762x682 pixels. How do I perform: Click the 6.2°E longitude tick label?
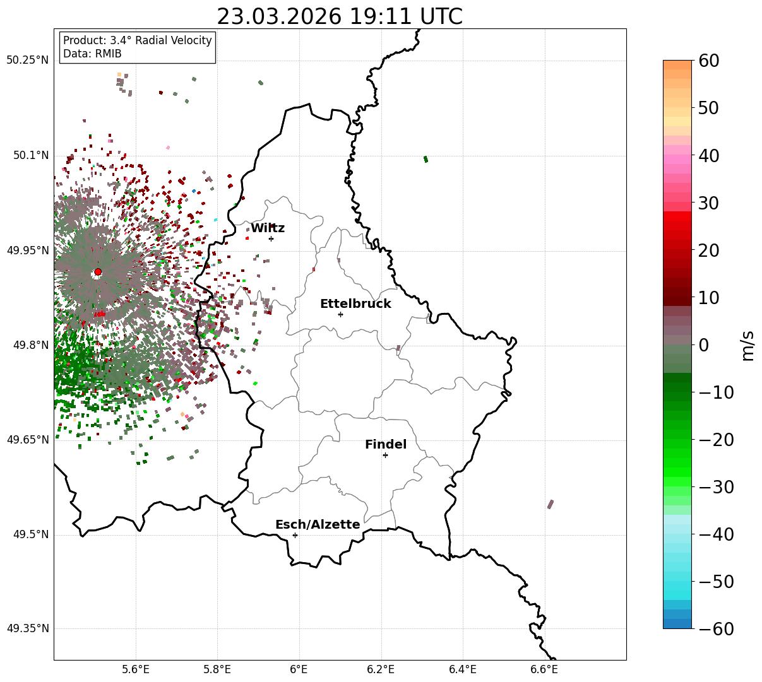click(381, 670)
